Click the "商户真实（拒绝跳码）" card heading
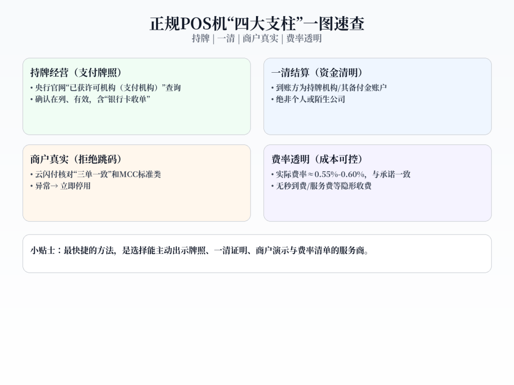This screenshot has height=385, width=514. tap(76, 159)
